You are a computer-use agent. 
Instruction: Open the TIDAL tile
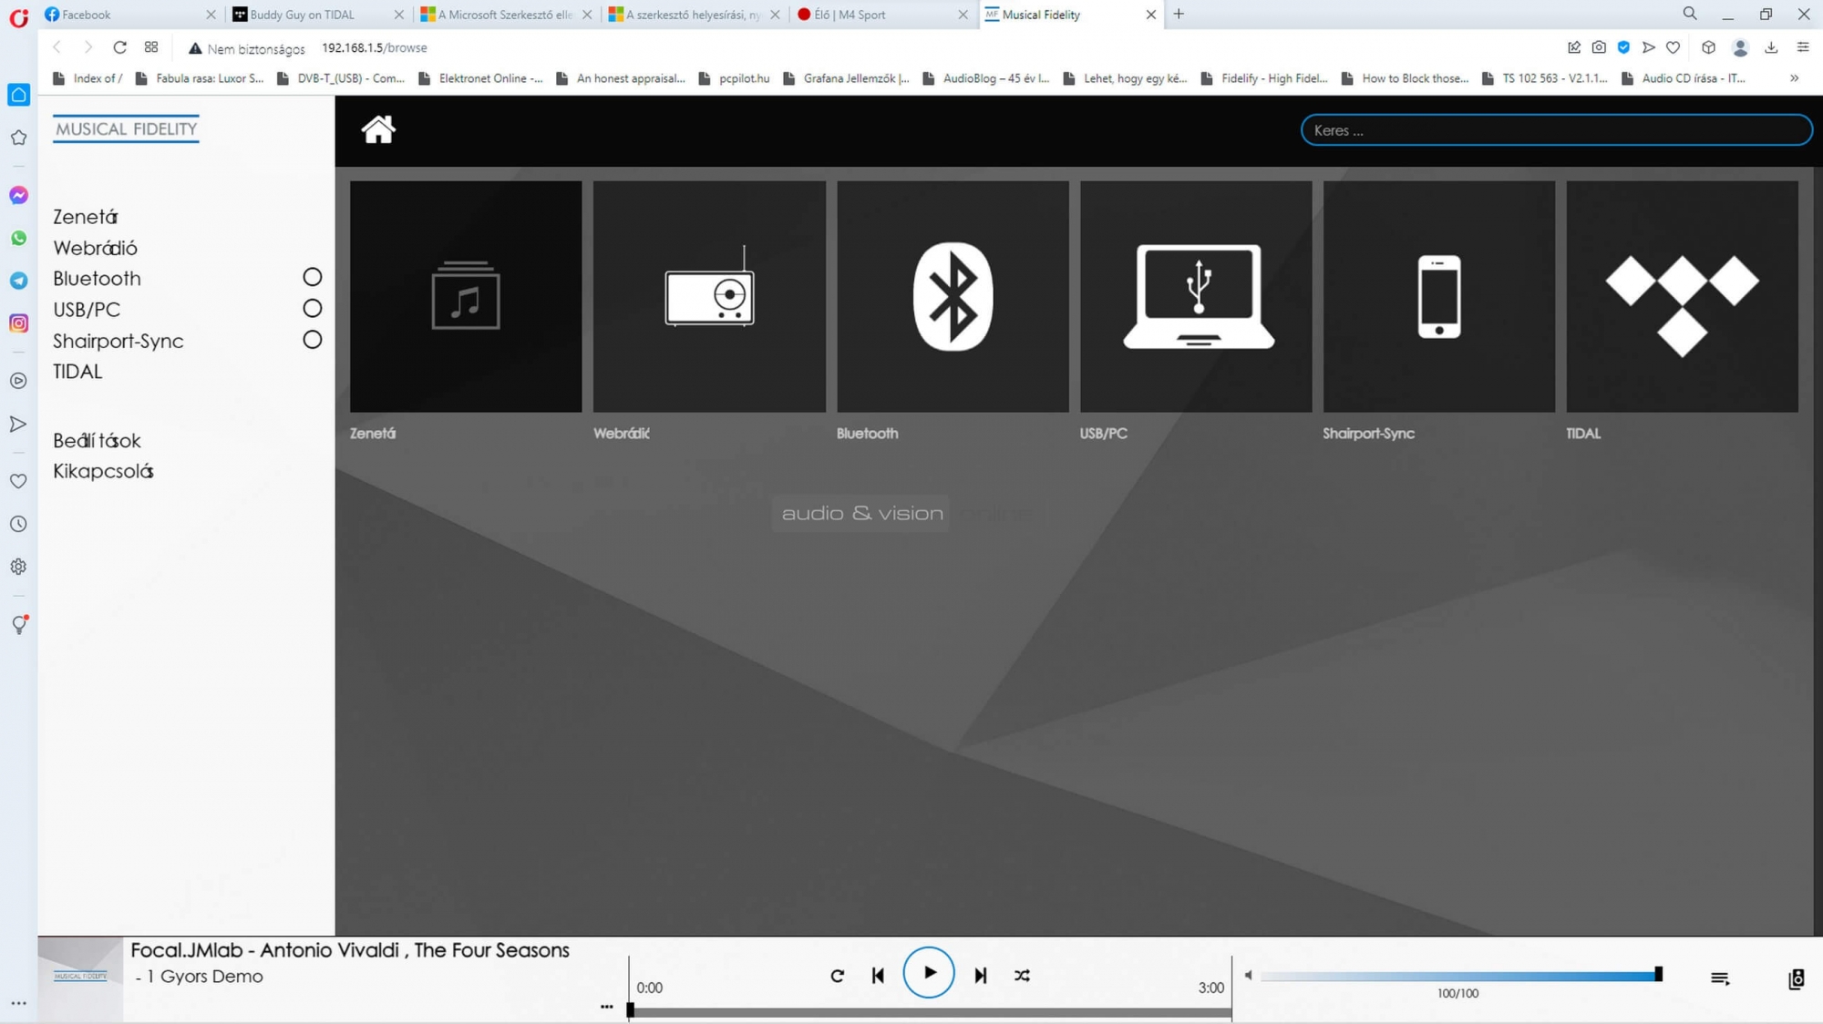[1682, 296]
